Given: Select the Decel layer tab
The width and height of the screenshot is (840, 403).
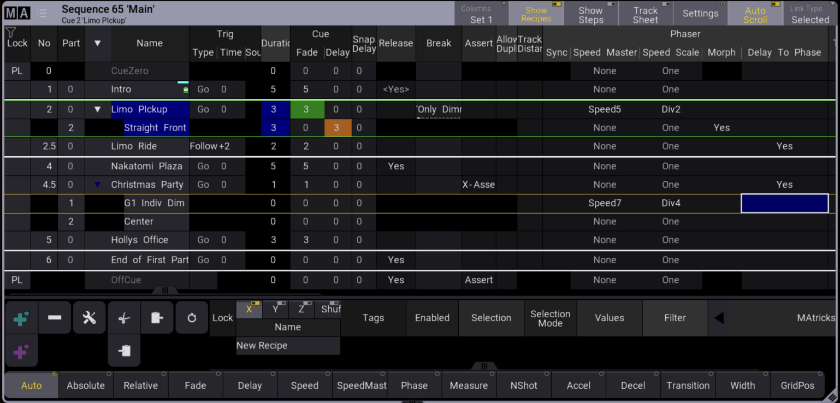Looking at the screenshot, I should 633,385.
